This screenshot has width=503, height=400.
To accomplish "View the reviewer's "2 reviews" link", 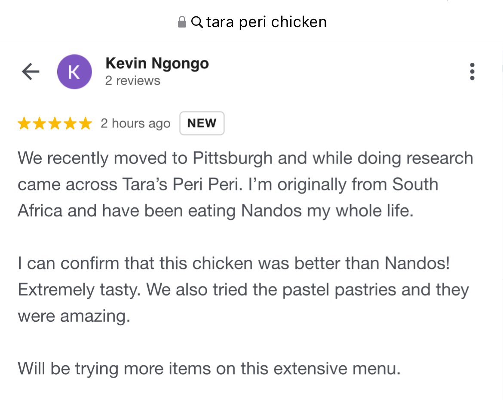I will pyautogui.click(x=132, y=81).
